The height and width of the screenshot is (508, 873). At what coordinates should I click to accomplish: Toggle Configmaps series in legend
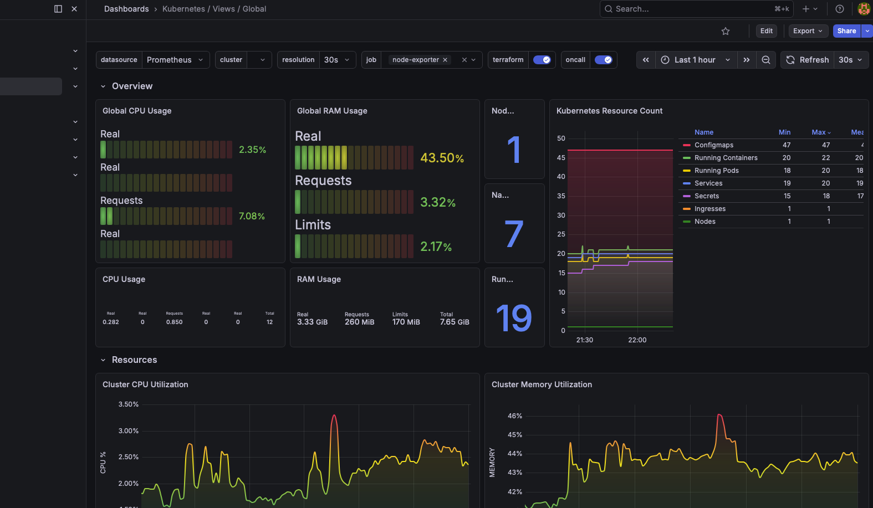coord(714,145)
